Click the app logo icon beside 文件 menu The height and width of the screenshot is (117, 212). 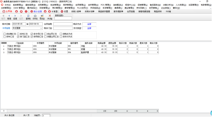2,5
